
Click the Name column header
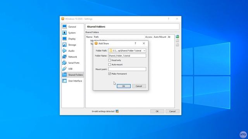tap(89, 37)
